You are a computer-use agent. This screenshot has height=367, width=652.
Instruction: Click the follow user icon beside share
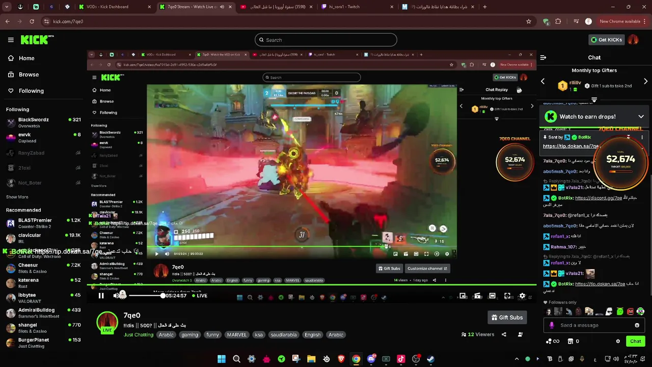tap(520, 334)
